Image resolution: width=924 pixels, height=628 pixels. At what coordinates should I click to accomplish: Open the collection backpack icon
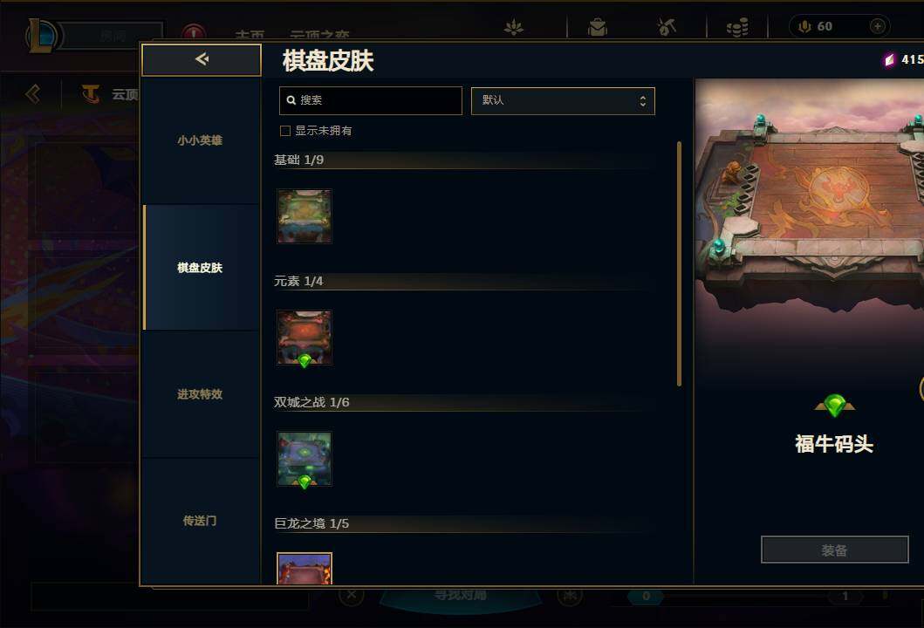pos(598,27)
